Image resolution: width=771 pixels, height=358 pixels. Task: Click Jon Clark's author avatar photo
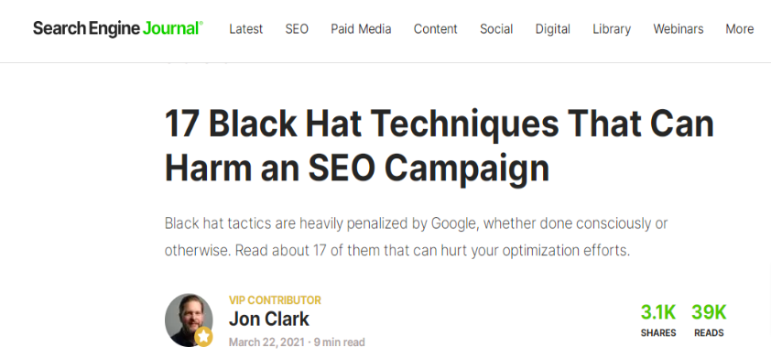(189, 320)
